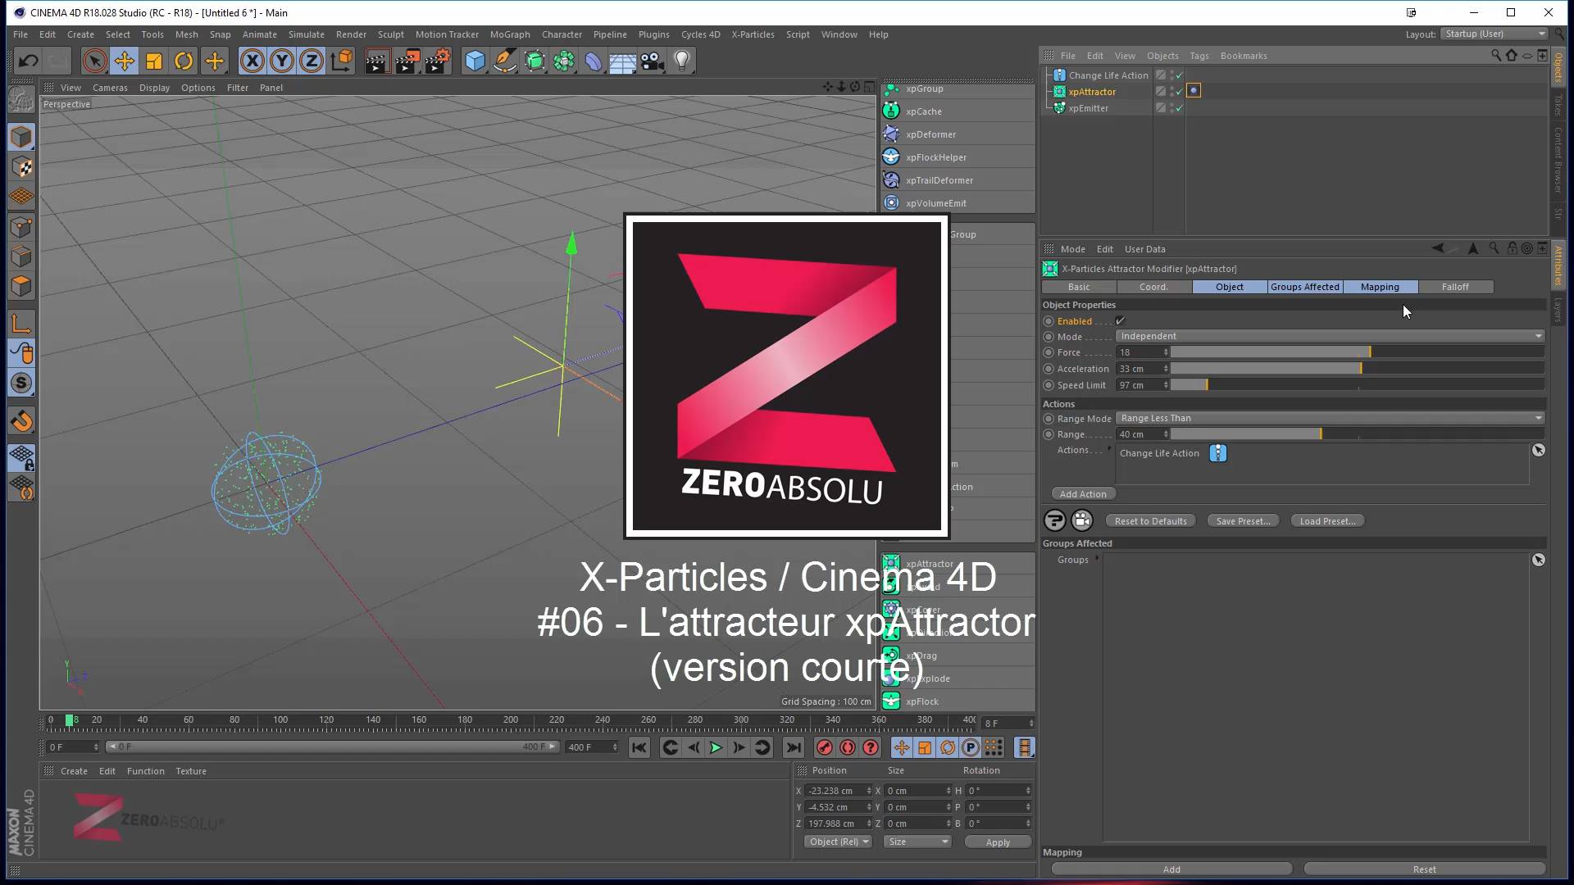Select the Rotate tool
Image resolution: width=1574 pixels, height=885 pixels.
[x=183, y=61]
